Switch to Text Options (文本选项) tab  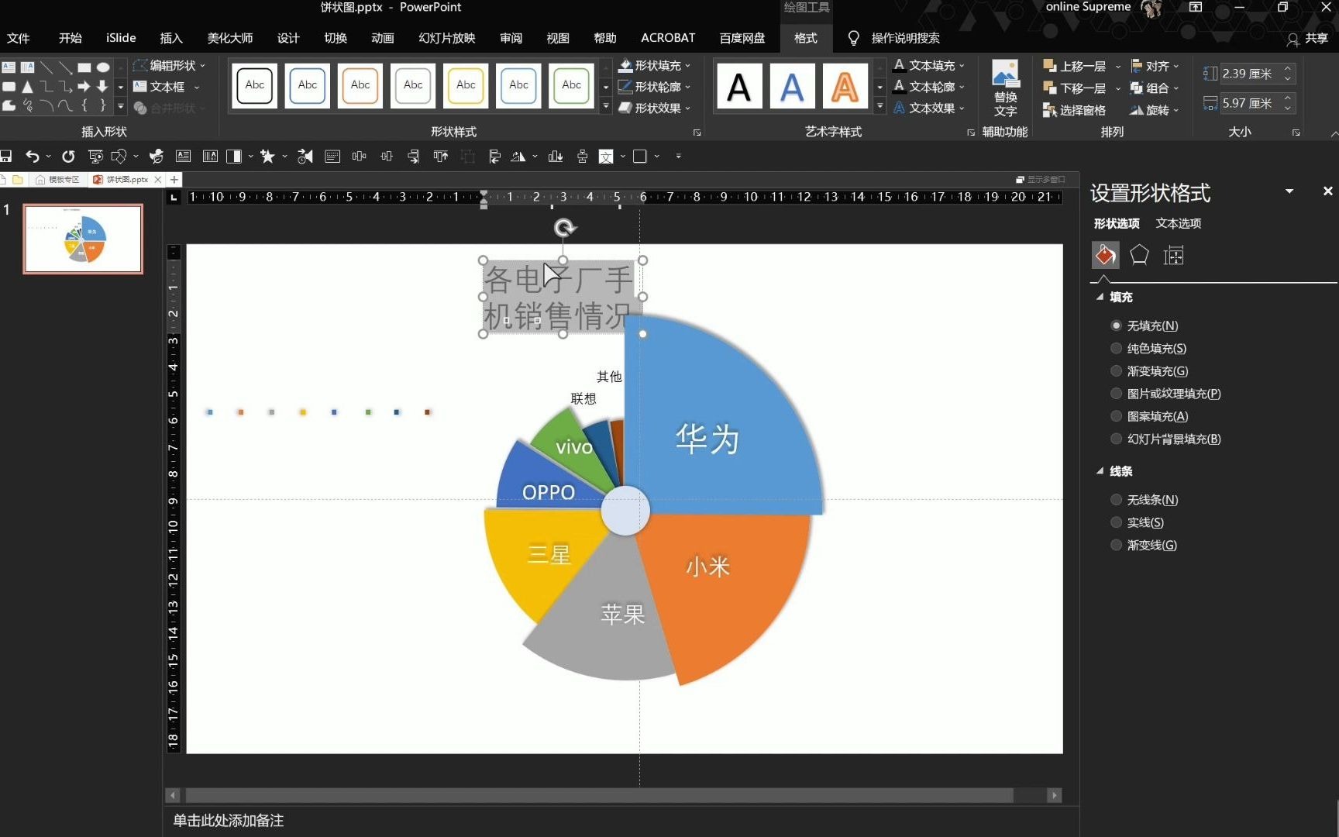click(x=1179, y=223)
